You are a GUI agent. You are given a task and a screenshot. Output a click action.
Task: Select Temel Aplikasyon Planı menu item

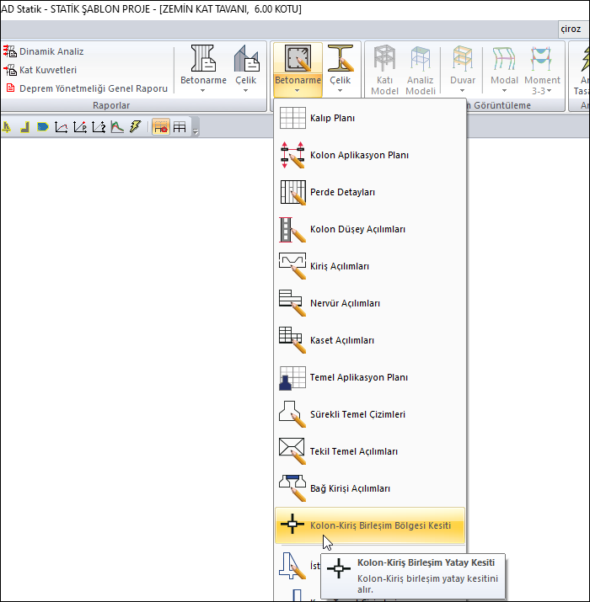(370, 377)
